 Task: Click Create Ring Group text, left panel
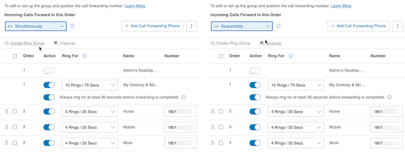[27, 43]
